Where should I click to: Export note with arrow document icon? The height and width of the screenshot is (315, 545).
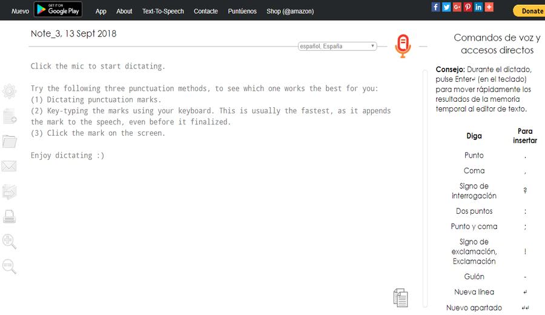coord(9,191)
